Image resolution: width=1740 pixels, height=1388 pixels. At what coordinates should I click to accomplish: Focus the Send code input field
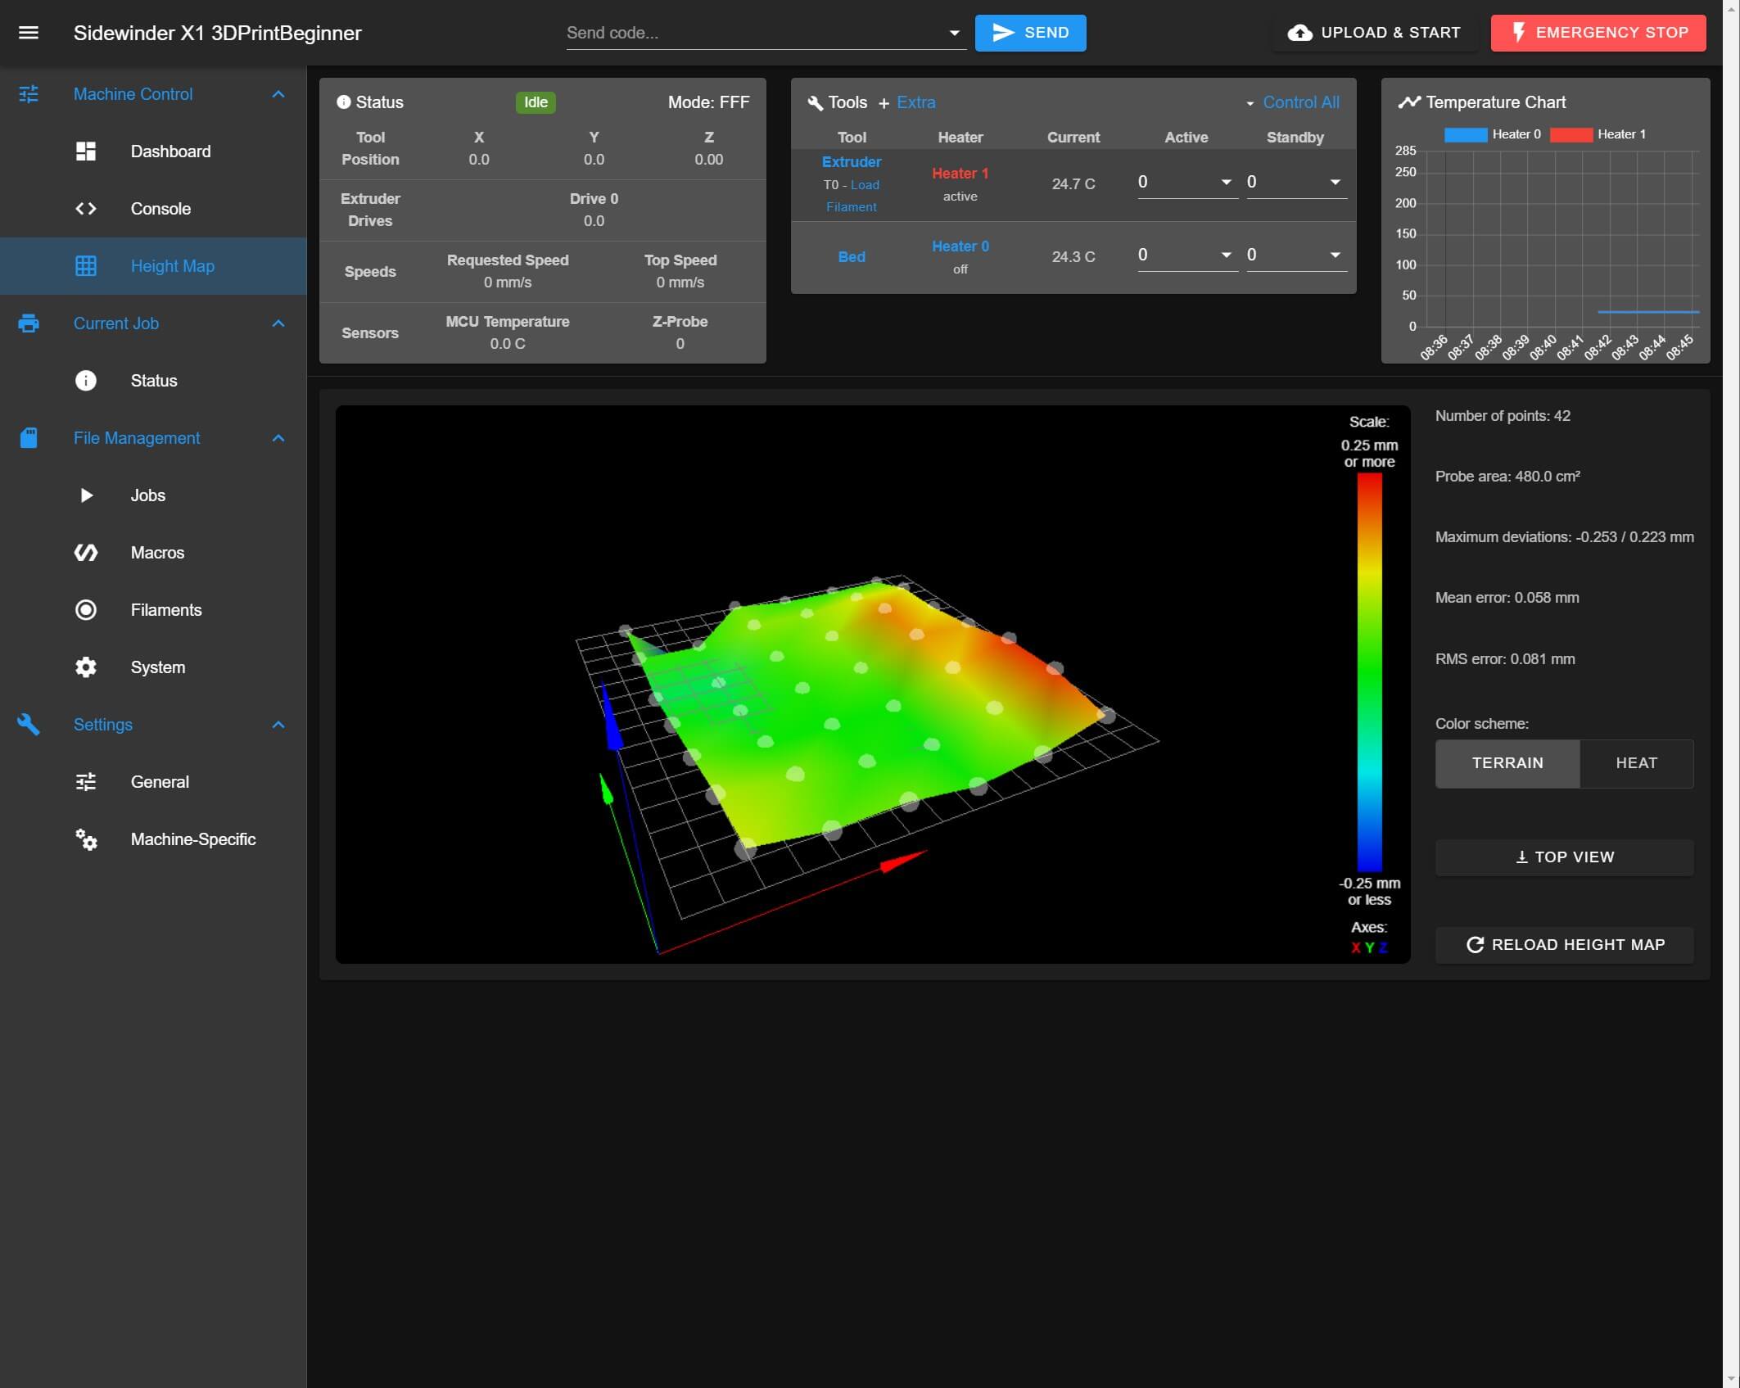click(753, 33)
